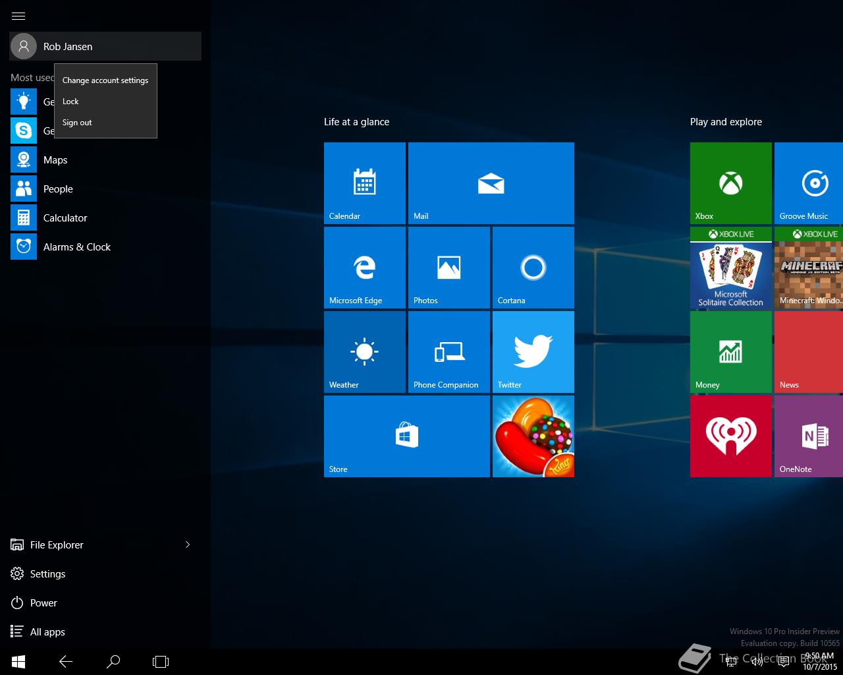Open Action Center notifications icon
843x675 pixels.
(784, 662)
